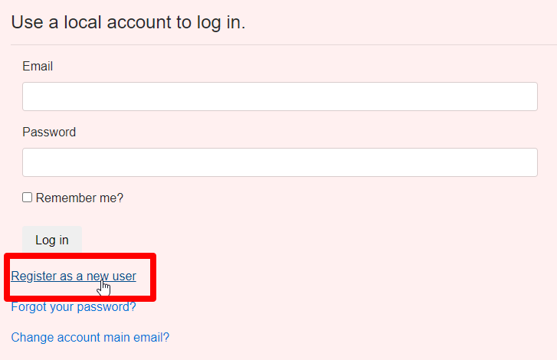Click the Log in button

coord(52,240)
